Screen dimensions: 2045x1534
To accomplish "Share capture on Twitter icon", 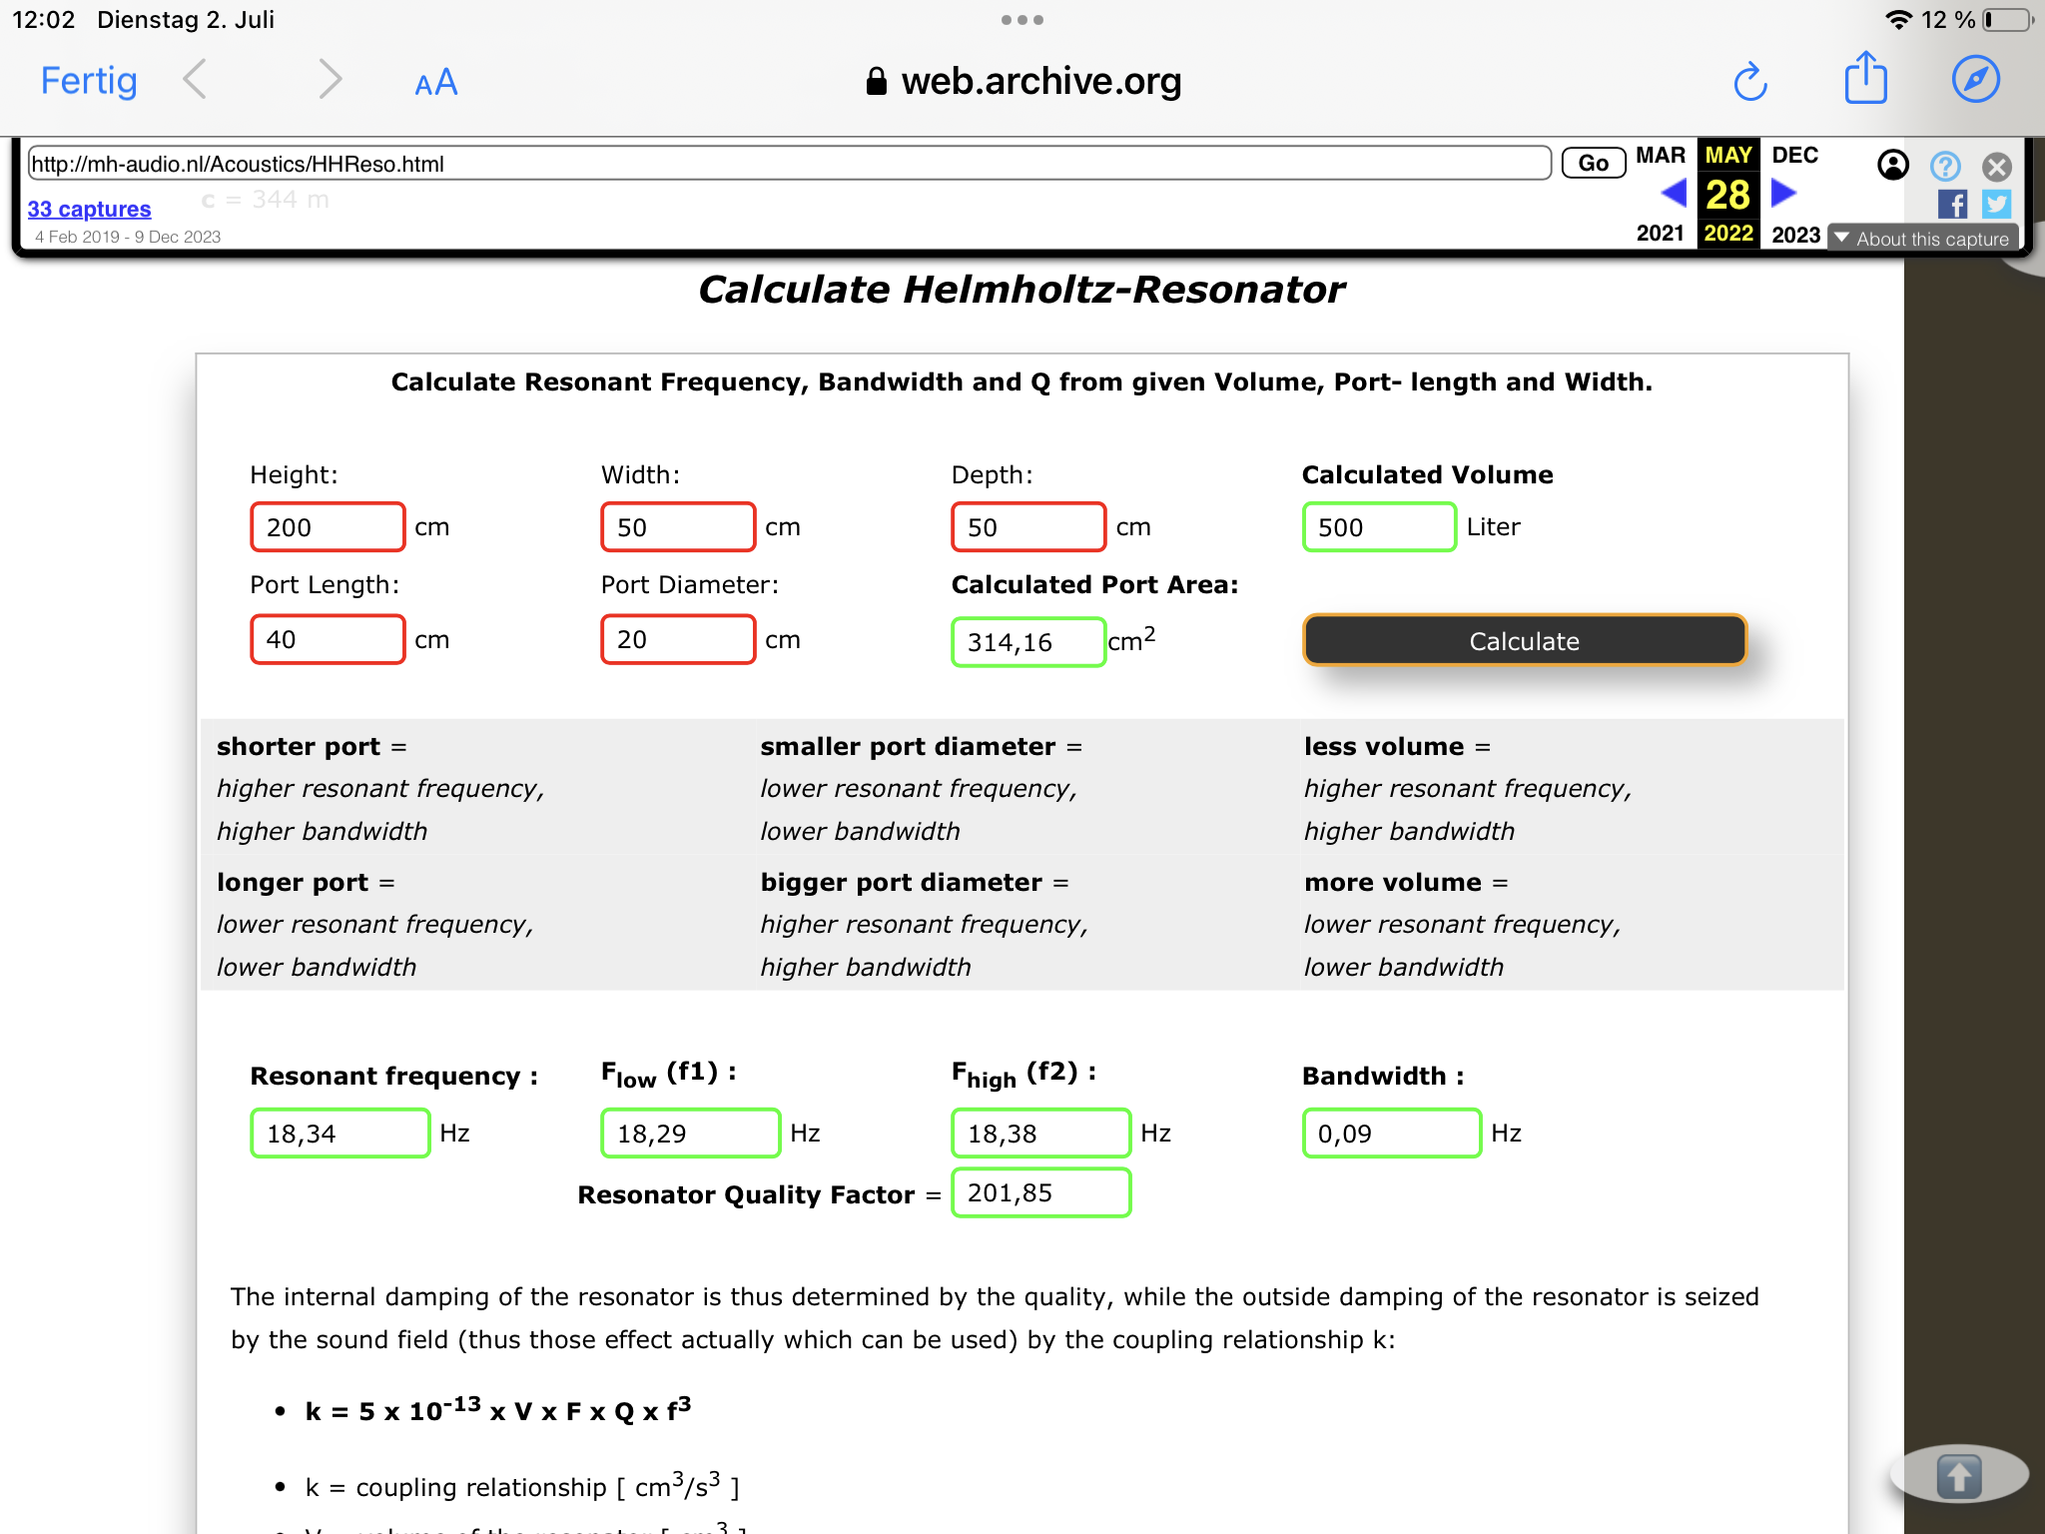I will (x=1997, y=205).
